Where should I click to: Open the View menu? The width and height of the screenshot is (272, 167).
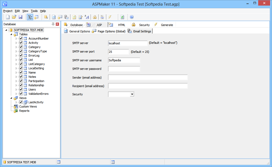pos(25,11)
